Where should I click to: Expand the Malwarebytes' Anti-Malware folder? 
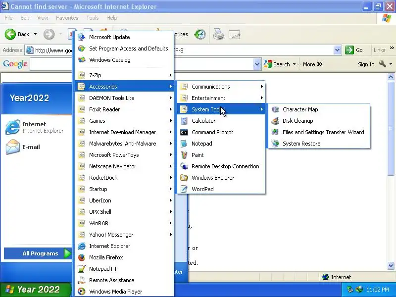pos(124,144)
